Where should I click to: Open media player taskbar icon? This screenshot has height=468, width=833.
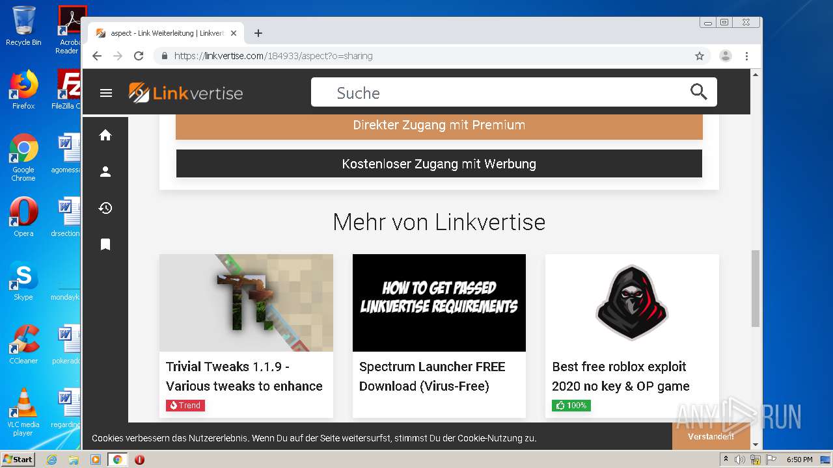click(96, 460)
